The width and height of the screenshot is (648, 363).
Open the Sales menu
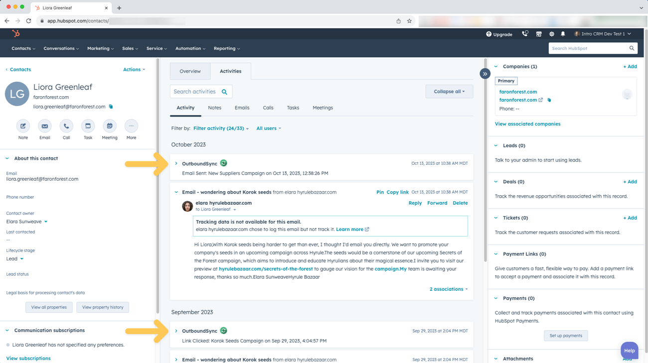click(130, 48)
